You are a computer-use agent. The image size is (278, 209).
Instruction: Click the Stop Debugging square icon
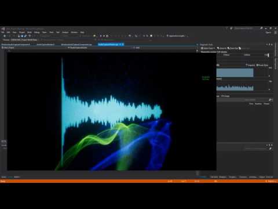(151, 36)
